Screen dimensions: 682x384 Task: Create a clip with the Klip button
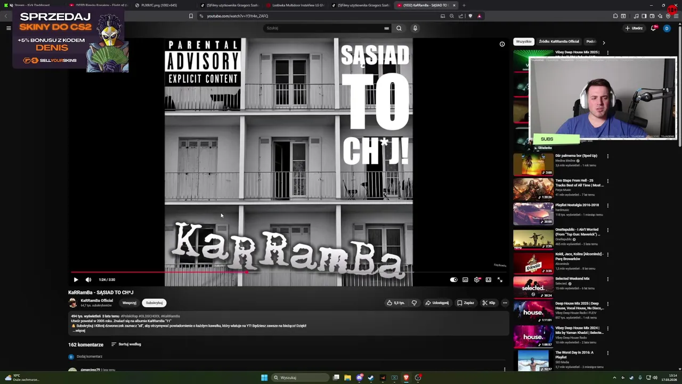click(489, 303)
